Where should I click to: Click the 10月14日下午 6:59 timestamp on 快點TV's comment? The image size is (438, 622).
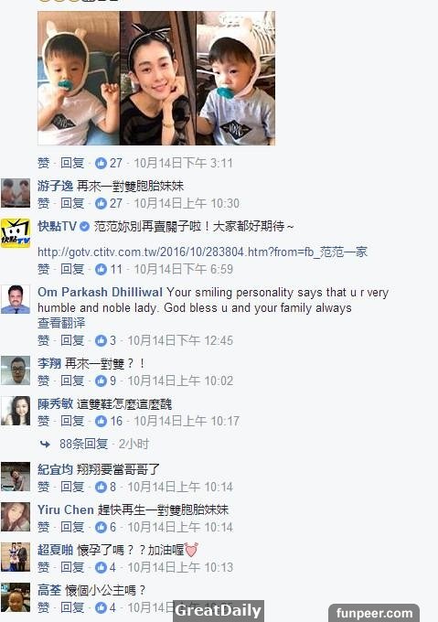183,269
